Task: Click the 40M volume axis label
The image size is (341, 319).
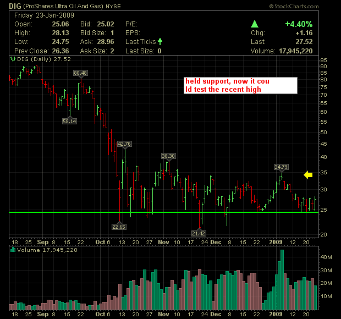Action: click(326, 257)
